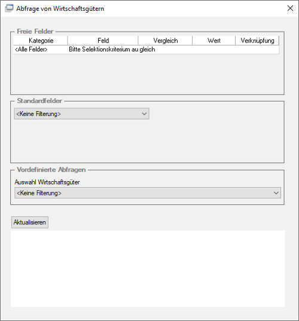This screenshot has height=321, width=299.
Task: Click the Aktualisieren button
Action: (x=30, y=222)
